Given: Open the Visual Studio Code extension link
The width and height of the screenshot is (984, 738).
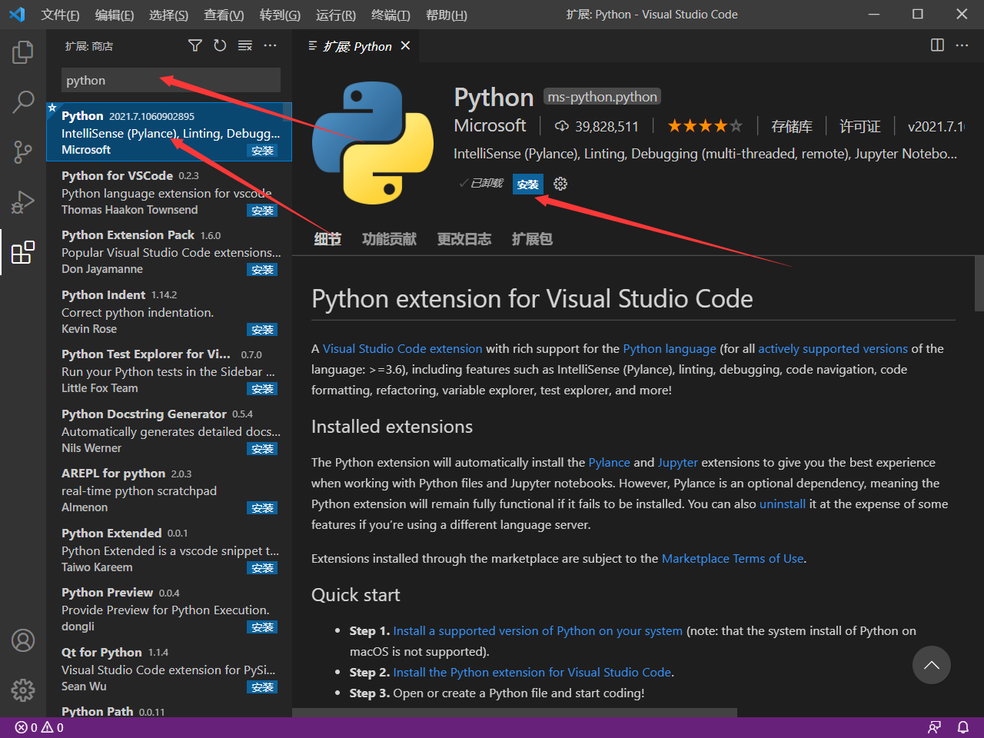Looking at the screenshot, I should coord(403,349).
